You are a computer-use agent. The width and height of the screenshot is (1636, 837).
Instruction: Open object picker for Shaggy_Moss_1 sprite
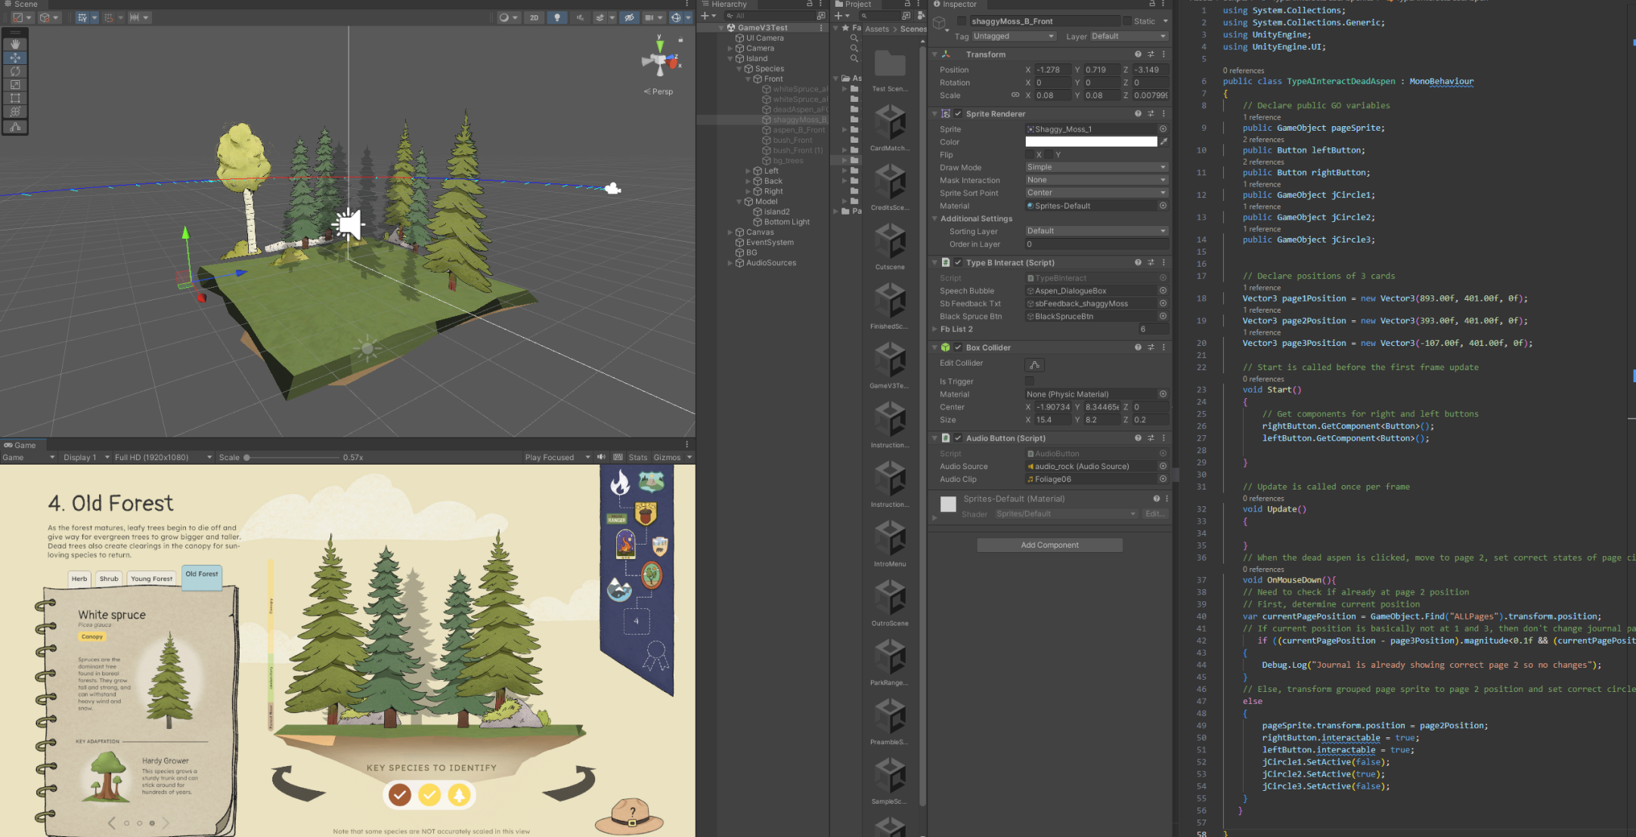point(1163,129)
